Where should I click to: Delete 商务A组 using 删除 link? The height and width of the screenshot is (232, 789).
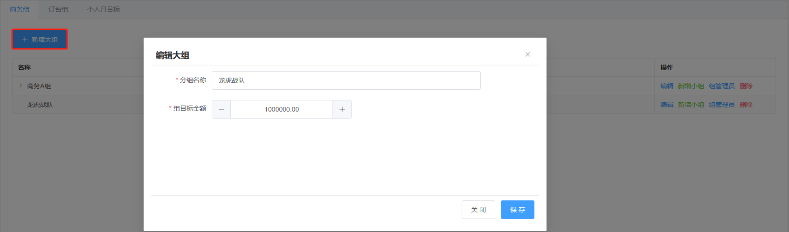point(746,86)
